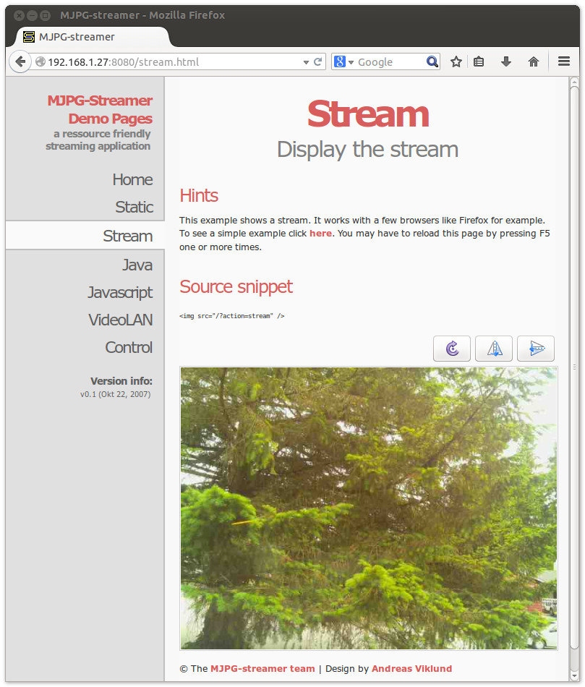This screenshot has height=687, width=585.
Task: Open the Static page in sidebar
Action: tap(134, 207)
